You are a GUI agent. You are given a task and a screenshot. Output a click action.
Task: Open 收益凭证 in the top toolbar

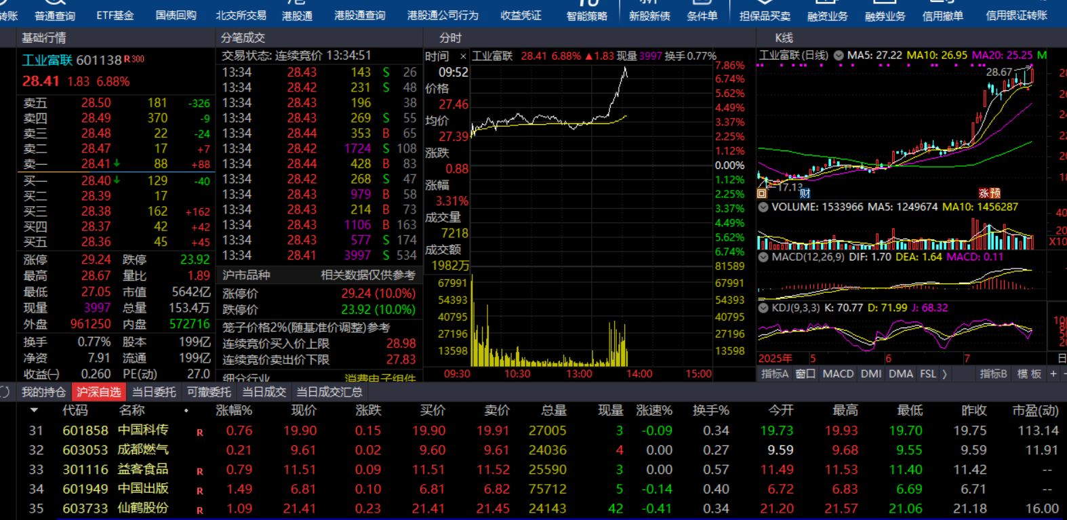point(521,15)
